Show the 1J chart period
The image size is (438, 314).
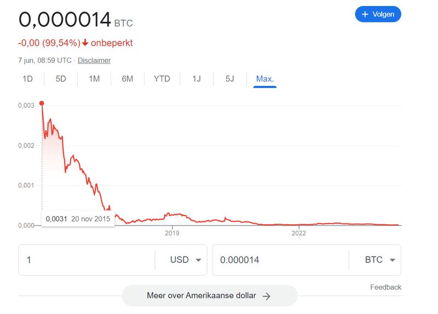(197, 79)
